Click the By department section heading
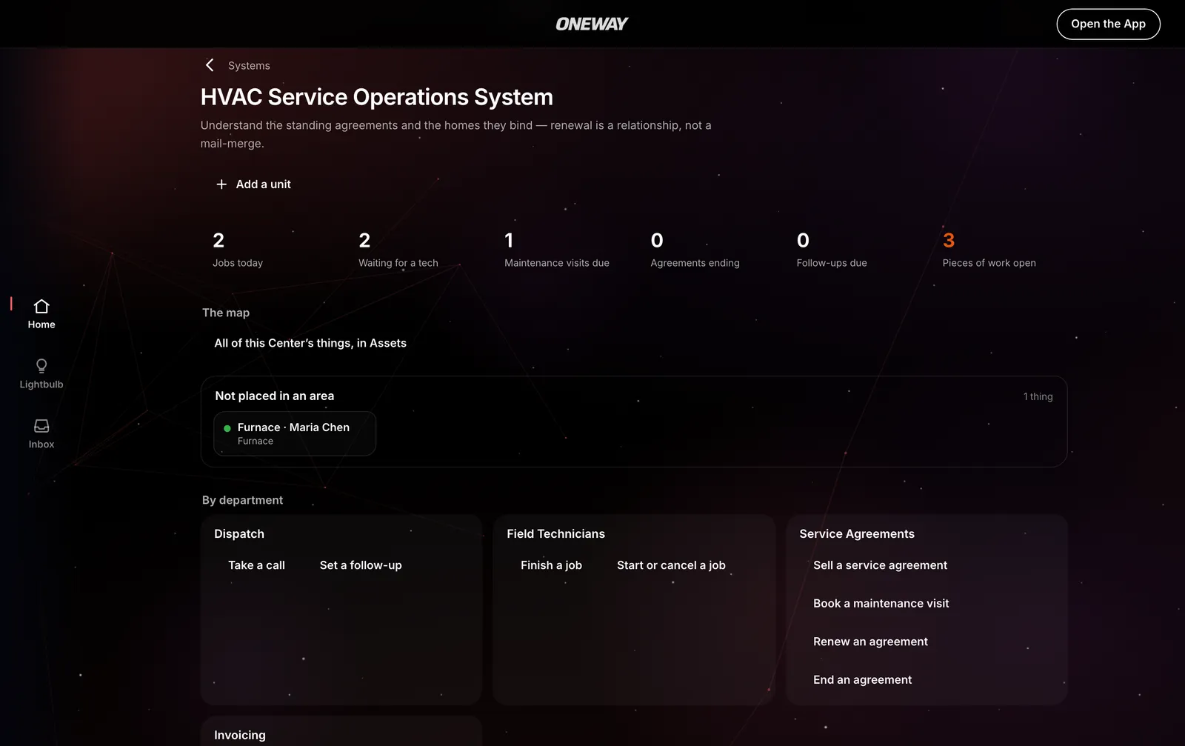 pos(242,500)
